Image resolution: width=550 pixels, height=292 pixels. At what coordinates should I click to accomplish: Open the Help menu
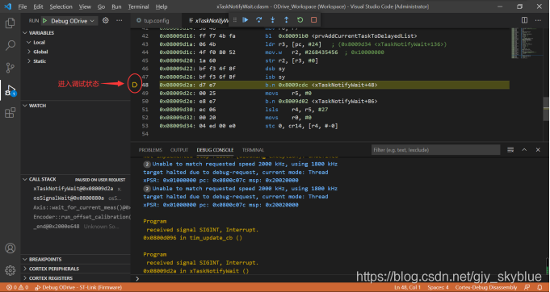pos(162,6)
